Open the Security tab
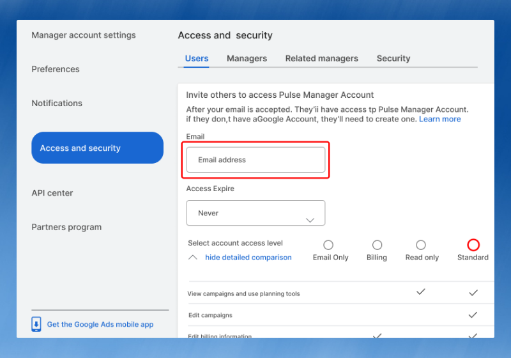511x358 pixels. click(x=393, y=58)
